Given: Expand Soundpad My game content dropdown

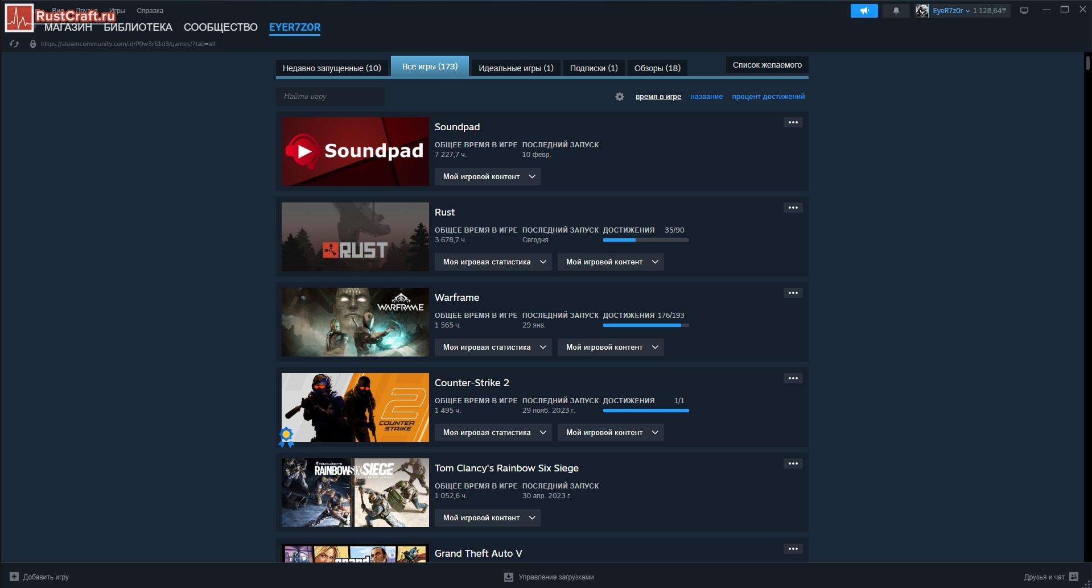Looking at the screenshot, I should click(x=488, y=176).
